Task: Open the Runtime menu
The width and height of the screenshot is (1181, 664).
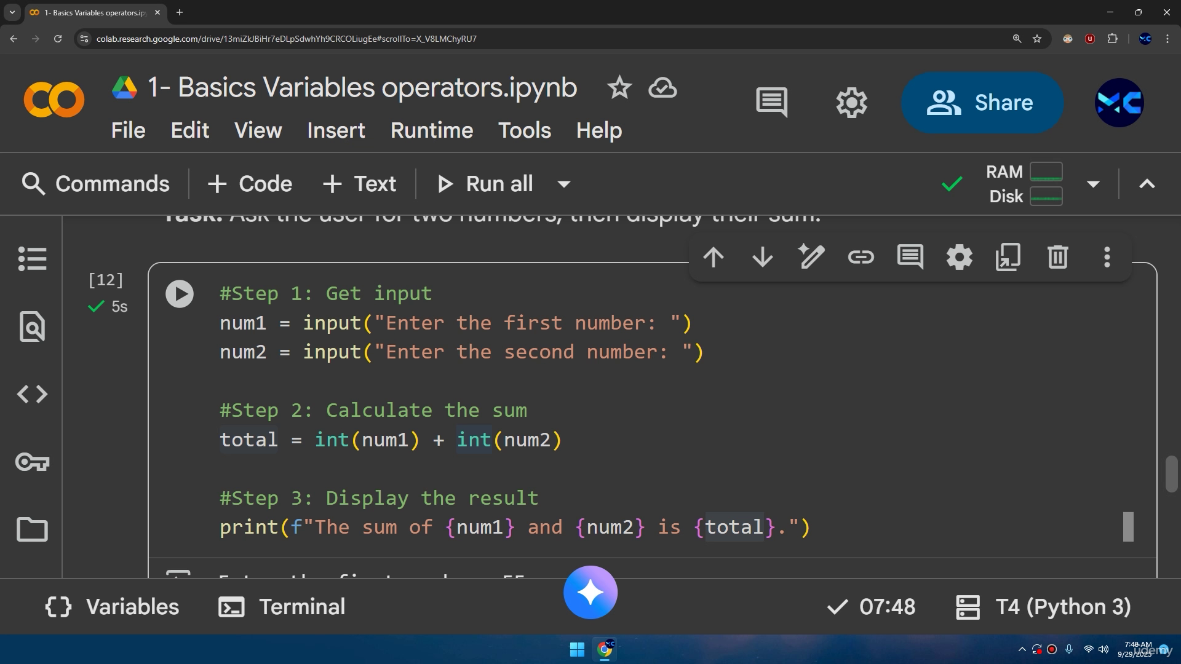Action: click(432, 130)
